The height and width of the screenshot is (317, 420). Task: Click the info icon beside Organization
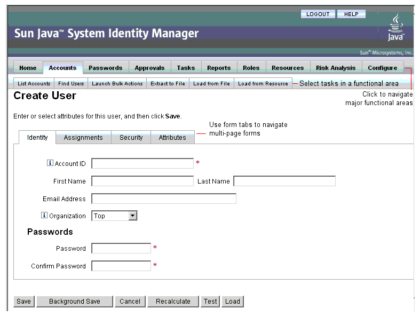44,215
